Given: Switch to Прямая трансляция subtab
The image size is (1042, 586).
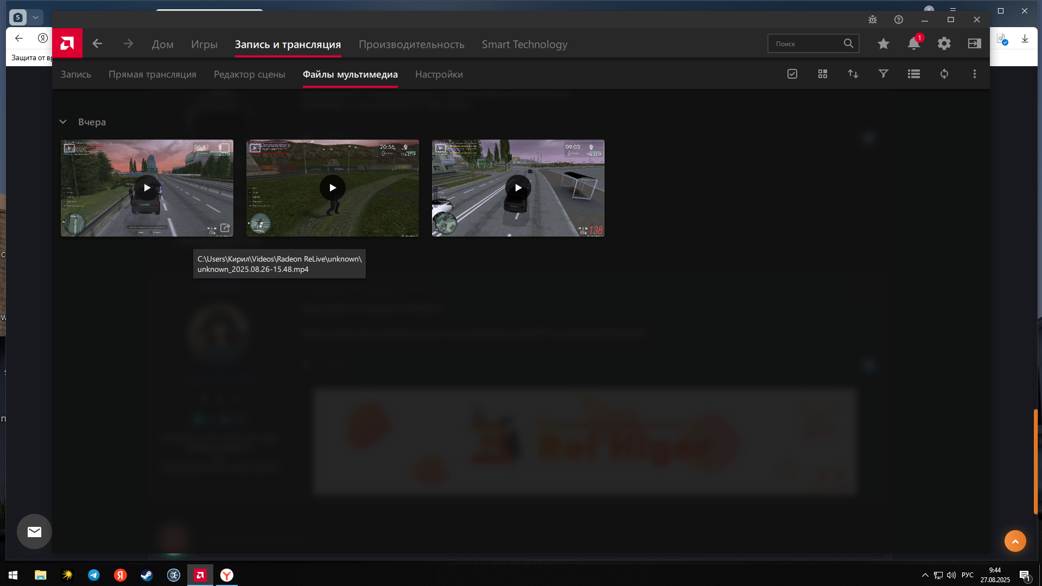Looking at the screenshot, I should (x=153, y=74).
